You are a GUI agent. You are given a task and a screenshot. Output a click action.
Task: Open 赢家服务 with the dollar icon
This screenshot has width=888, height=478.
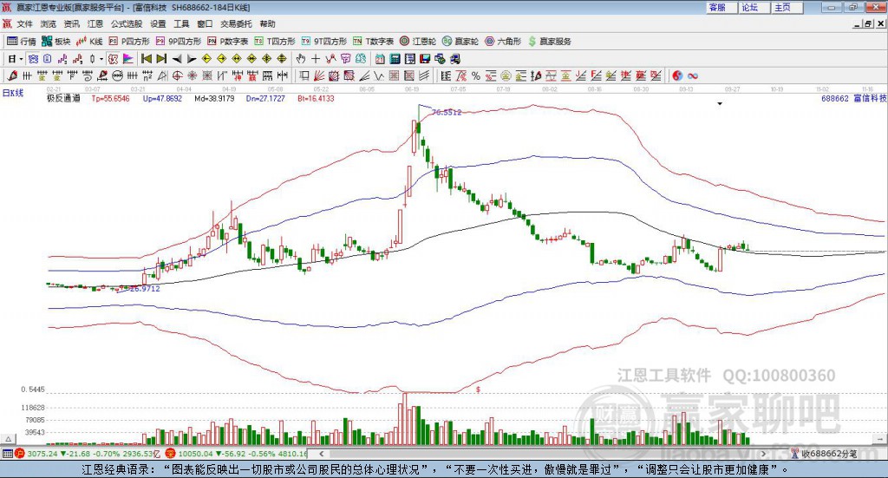pyautogui.click(x=549, y=42)
